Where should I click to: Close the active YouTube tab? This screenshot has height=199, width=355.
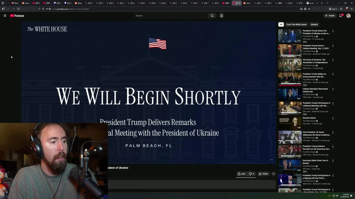coord(239,3)
